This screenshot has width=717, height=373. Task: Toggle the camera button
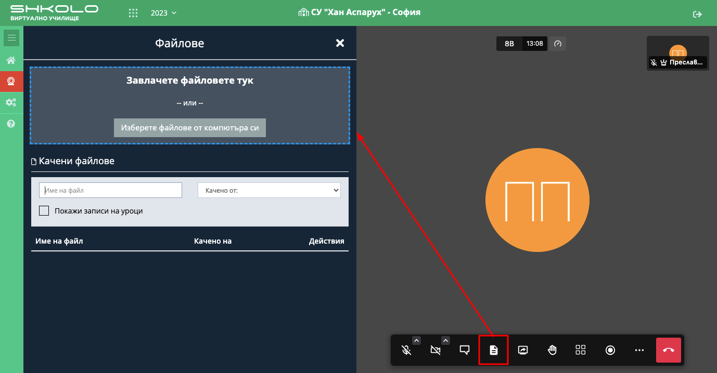click(436, 350)
